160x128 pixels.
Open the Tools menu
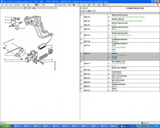[x=23, y=5]
